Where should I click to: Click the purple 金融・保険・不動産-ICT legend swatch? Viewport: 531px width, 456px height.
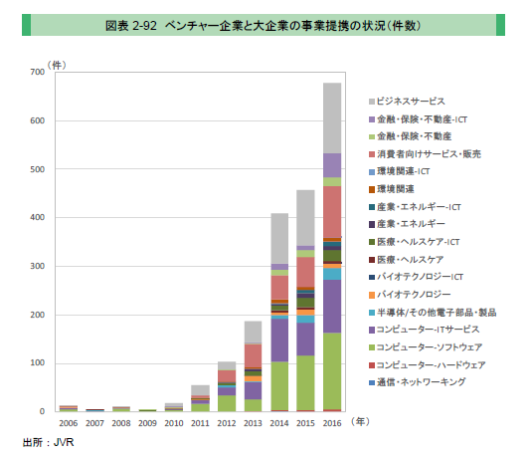click(372, 119)
